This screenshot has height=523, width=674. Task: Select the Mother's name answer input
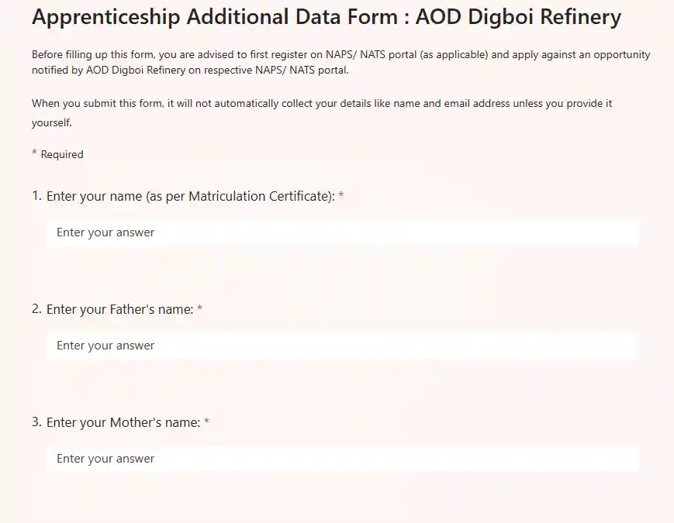[342, 459]
